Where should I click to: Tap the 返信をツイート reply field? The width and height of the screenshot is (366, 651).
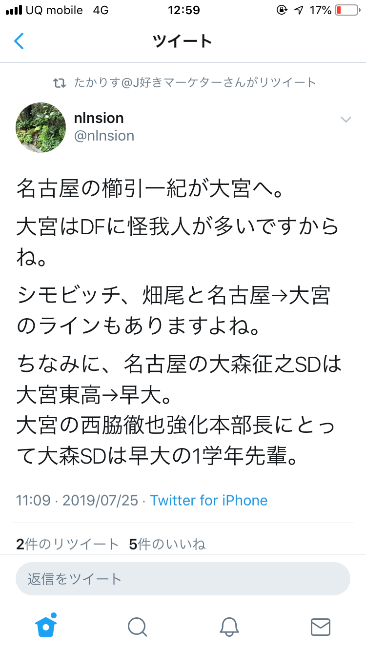[x=183, y=579]
